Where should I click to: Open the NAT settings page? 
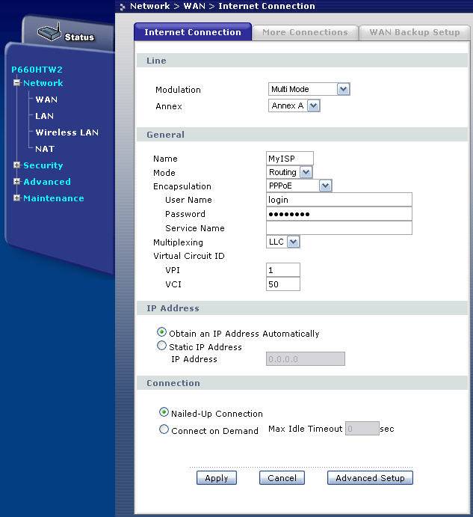pyautogui.click(x=44, y=149)
